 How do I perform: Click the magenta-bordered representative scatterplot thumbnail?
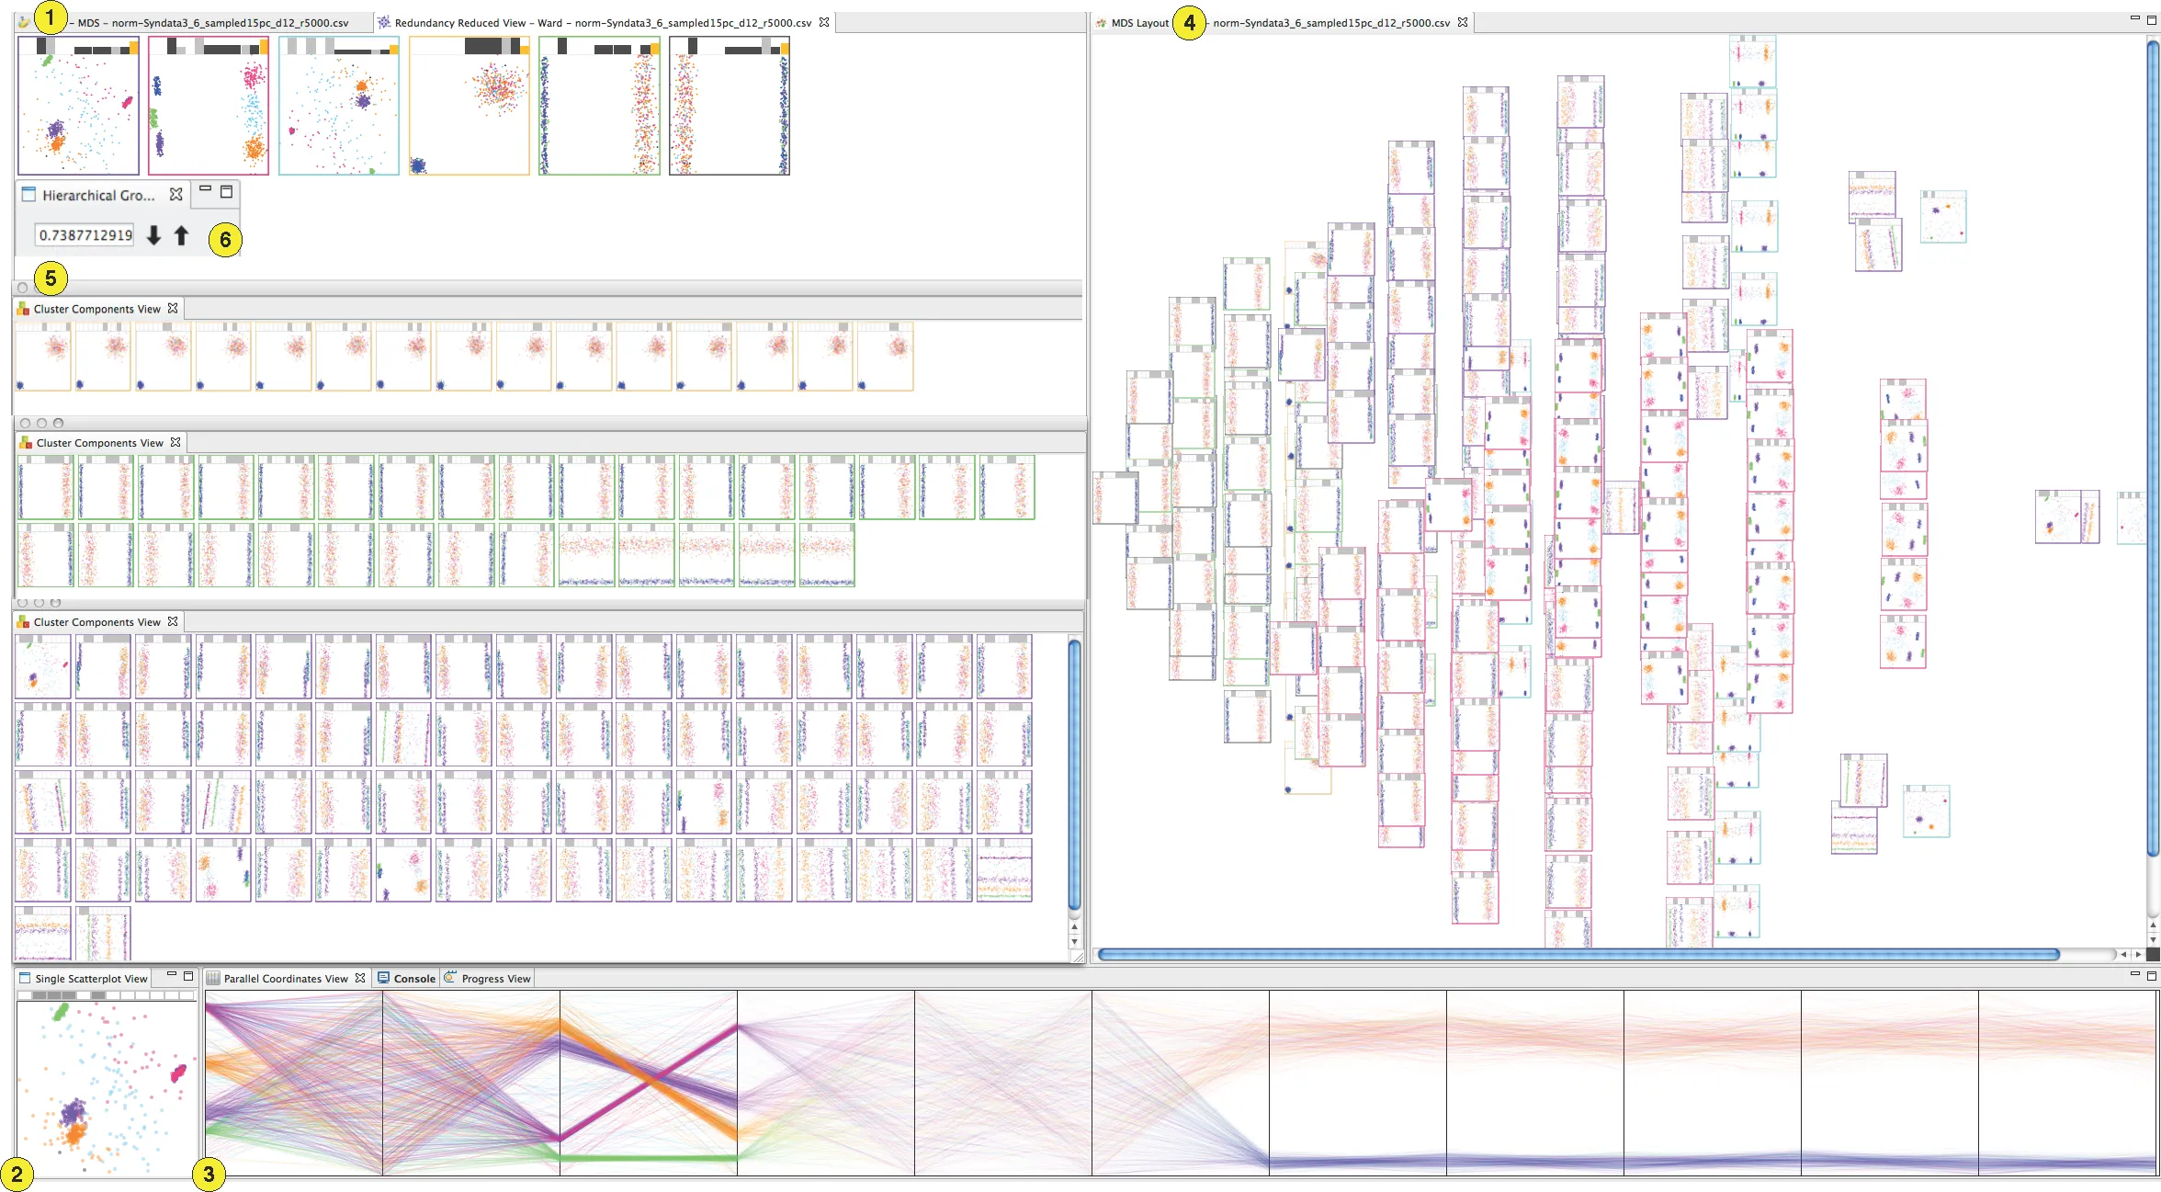point(209,106)
